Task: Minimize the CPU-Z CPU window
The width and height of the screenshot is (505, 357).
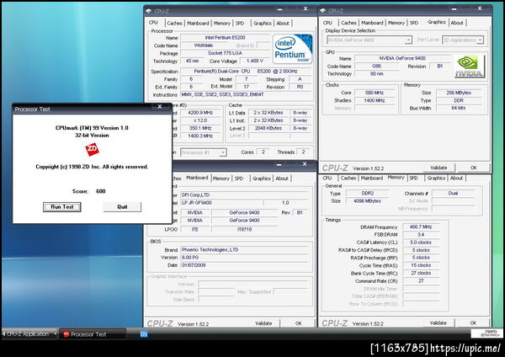Action: [279, 9]
